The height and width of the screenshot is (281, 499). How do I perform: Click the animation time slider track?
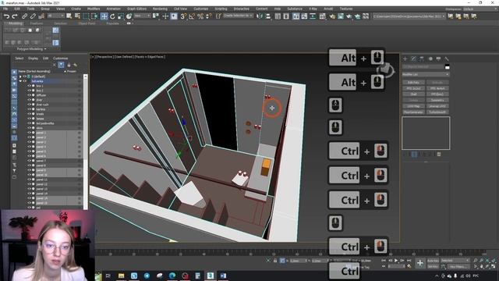(x=291, y=253)
